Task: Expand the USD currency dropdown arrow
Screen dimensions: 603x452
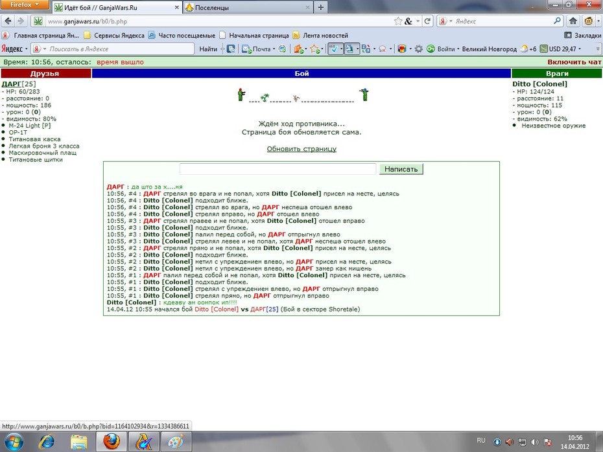Action: click(580, 49)
